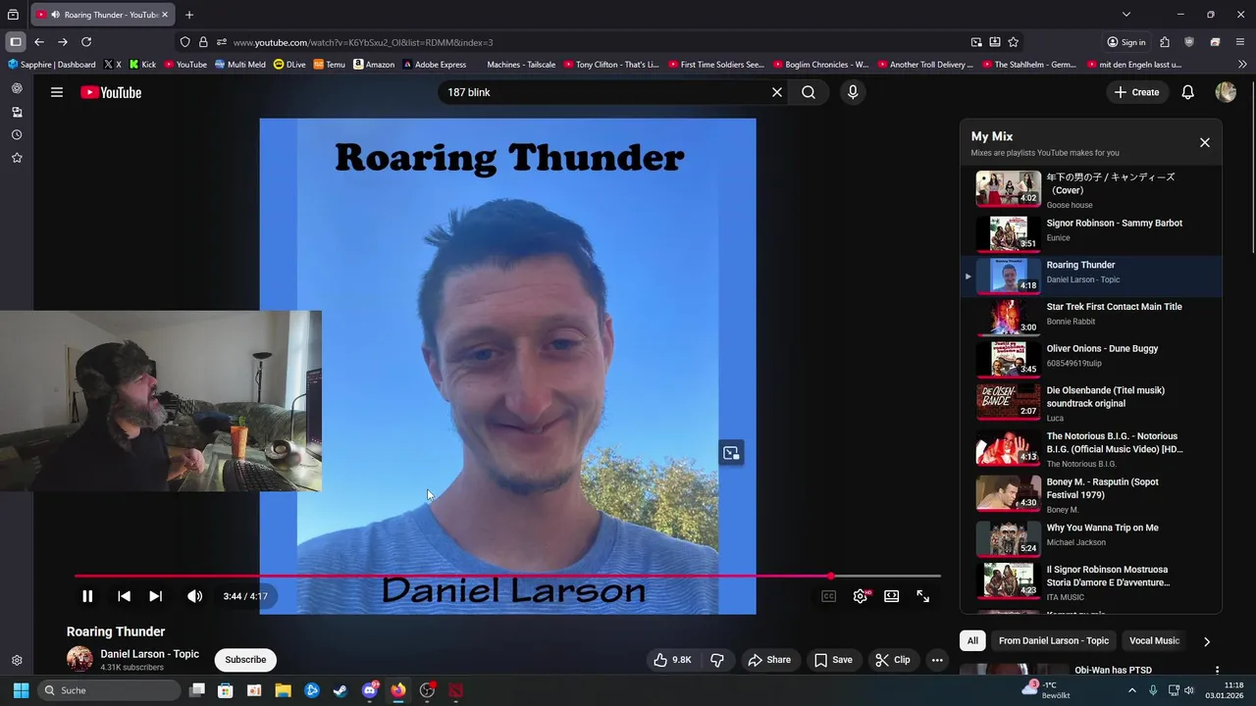This screenshot has width=1256, height=706.
Task: Open the browser extensions icon
Action: coord(1165,42)
